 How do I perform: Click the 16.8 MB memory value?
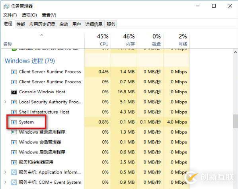pyautogui.click(x=126, y=92)
